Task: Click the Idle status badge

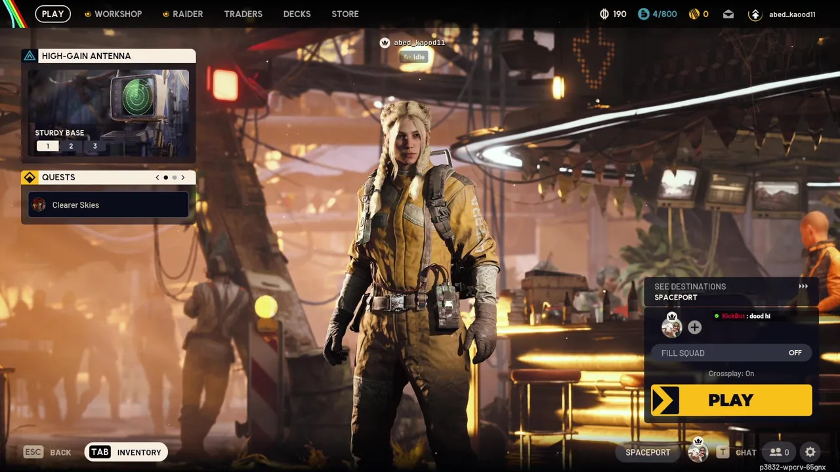Action: coord(413,57)
